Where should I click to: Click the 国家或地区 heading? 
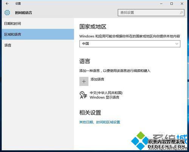coord(93,27)
